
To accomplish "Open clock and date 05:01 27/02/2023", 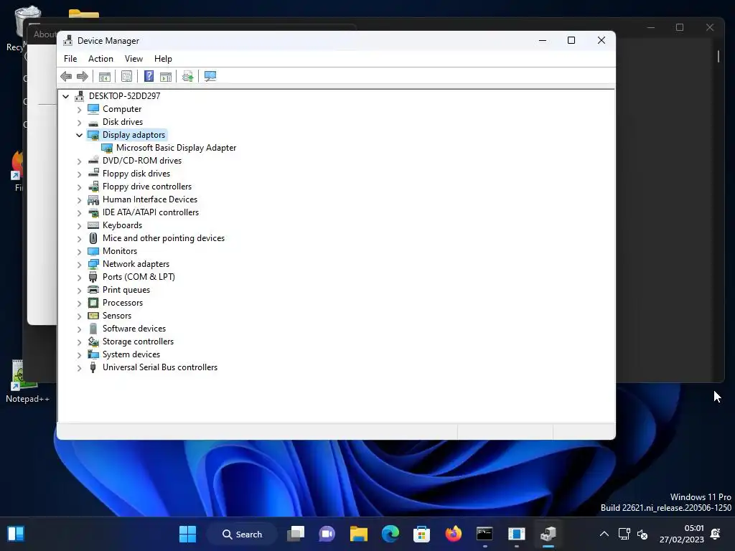I will [x=682, y=534].
